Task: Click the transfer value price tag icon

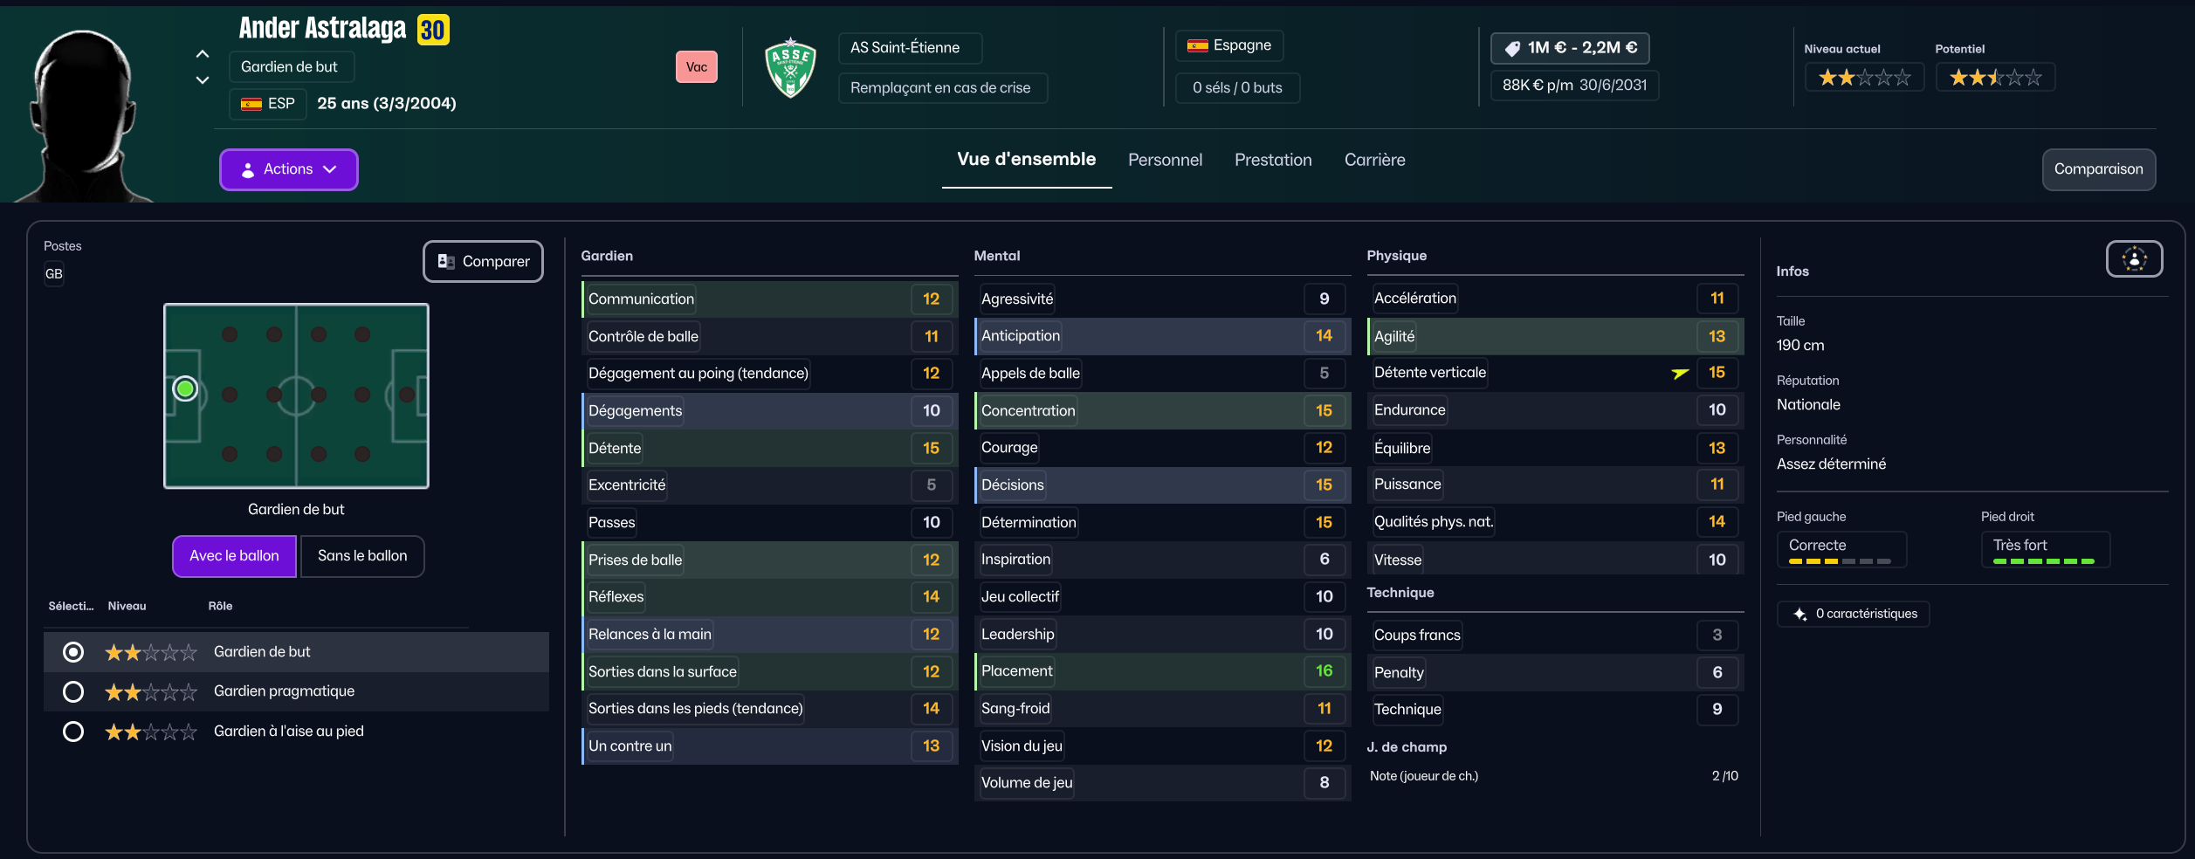Action: click(x=1512, y=49)
